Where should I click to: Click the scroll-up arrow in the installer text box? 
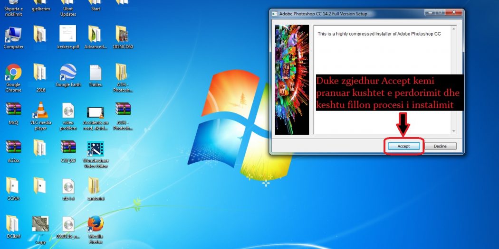pos(453,29)
